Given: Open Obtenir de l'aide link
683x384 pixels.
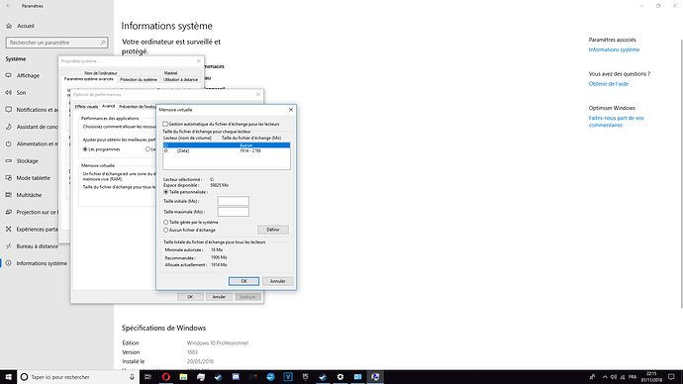Looking at the screenshot, I should pyautogui.click(x=608, y=83).
